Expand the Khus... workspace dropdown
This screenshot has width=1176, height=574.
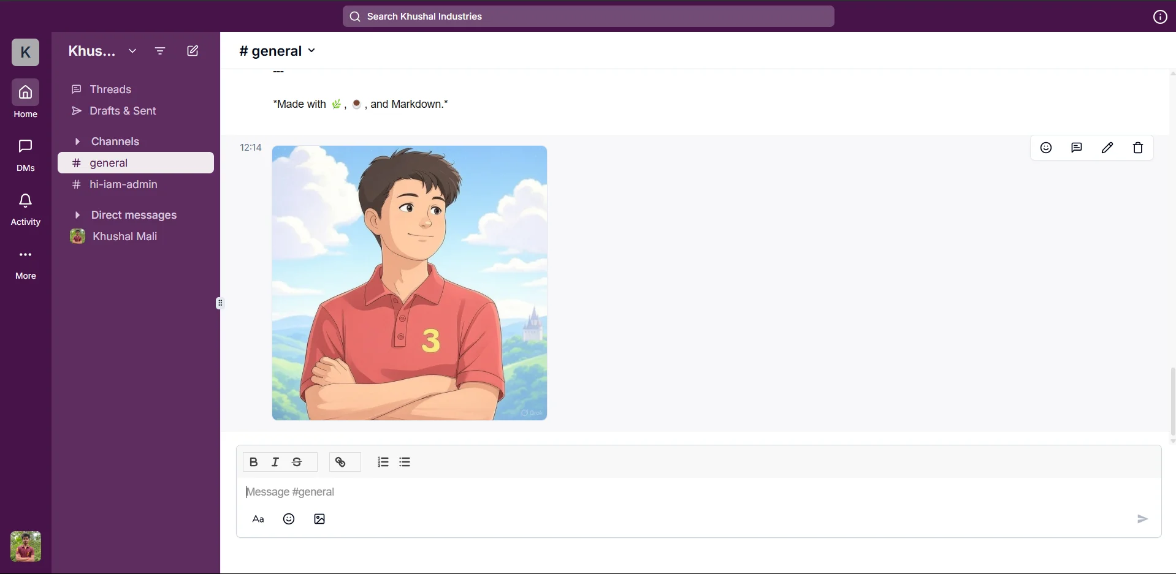132,51
